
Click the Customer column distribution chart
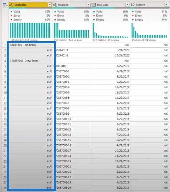(x=30, y=30)
